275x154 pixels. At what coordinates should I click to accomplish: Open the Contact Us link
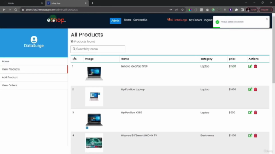pyautogui.click(x=141, y=20)
